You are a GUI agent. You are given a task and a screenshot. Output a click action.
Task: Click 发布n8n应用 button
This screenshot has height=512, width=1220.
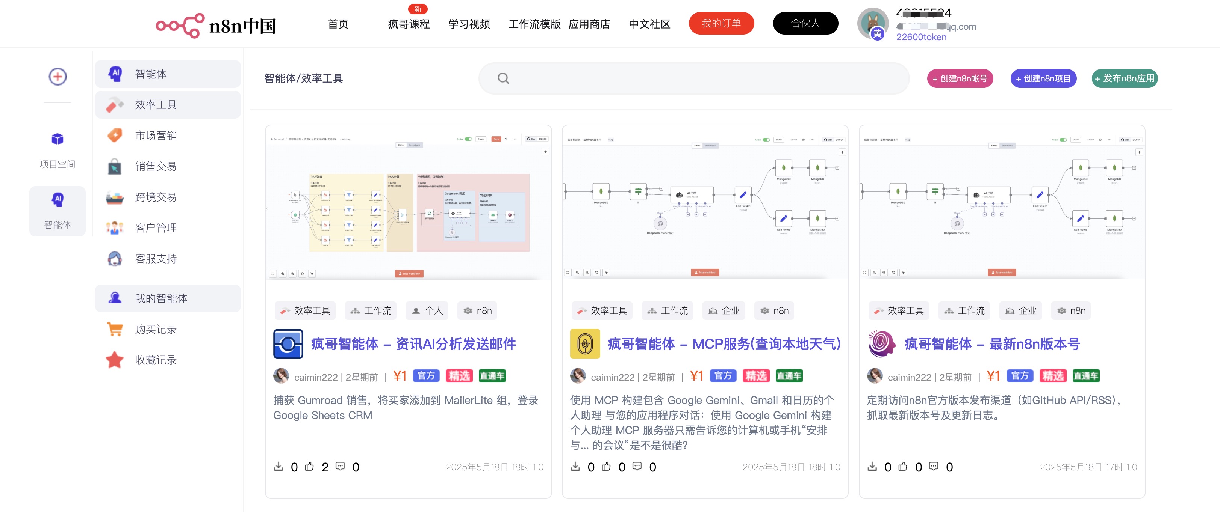pyautogui.click(x=1125, y=78)
